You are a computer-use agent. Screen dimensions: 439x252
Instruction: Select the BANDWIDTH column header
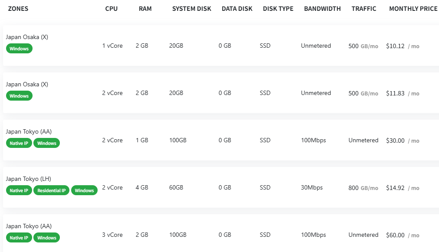point(322,9)
